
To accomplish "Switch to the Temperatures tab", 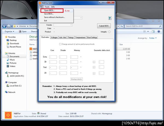I will pyautogui.click(x=80, y=37).
